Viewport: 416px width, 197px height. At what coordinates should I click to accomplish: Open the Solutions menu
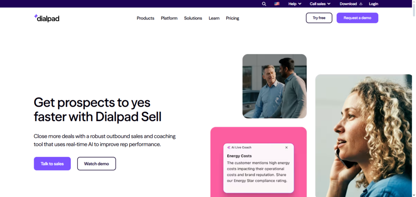pos(193,18)
